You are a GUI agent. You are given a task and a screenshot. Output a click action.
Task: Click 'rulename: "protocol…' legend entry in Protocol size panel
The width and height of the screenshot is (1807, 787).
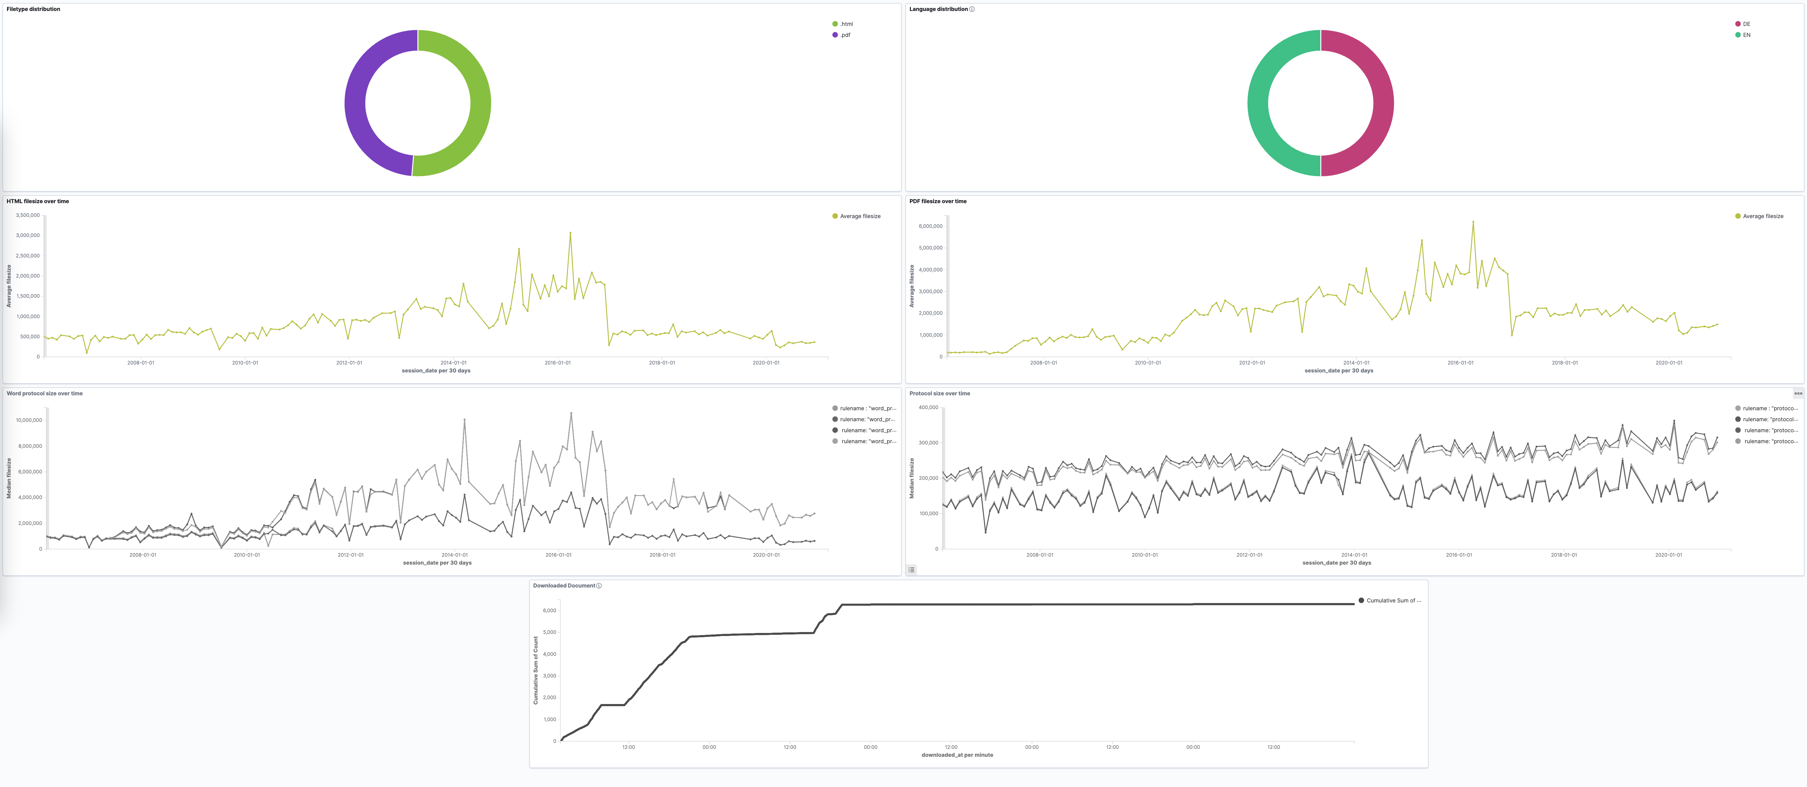(1767, 419)
